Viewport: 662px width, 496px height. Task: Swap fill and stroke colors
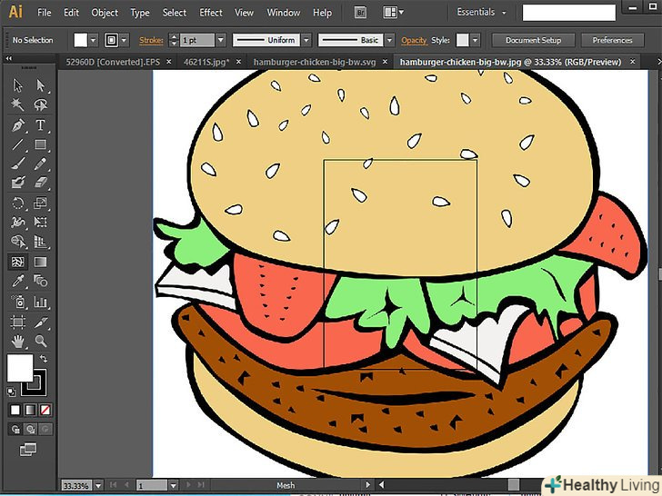(x=44, y=359)
